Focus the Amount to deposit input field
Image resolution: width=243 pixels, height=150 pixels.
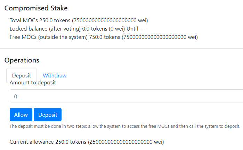click(125, 95)
